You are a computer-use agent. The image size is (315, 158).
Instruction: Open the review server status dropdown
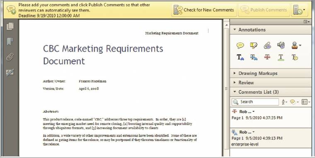[299, 10]
